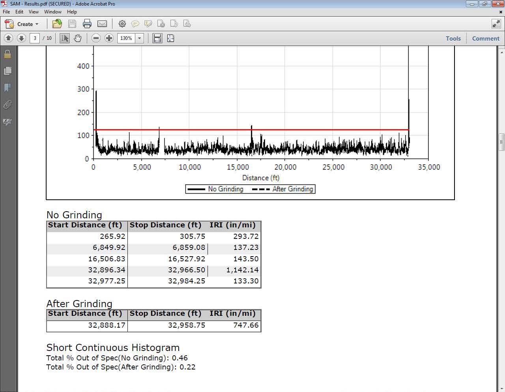Click the Zoom Out minus button
The image size is (505, 392).
tap(96, 38)
